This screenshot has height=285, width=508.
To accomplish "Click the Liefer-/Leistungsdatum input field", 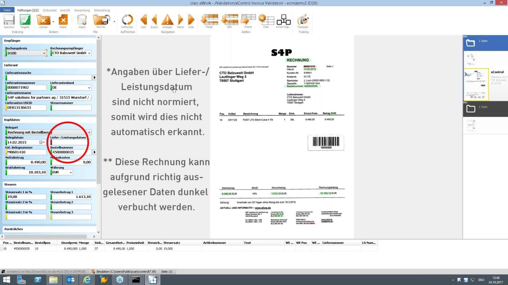I will [71, 142].
